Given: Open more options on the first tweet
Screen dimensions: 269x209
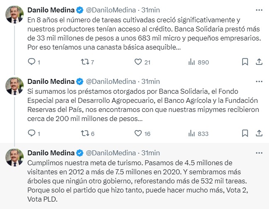Looking at the screenshot, I should pyautogui.click(x=259, y=9).
